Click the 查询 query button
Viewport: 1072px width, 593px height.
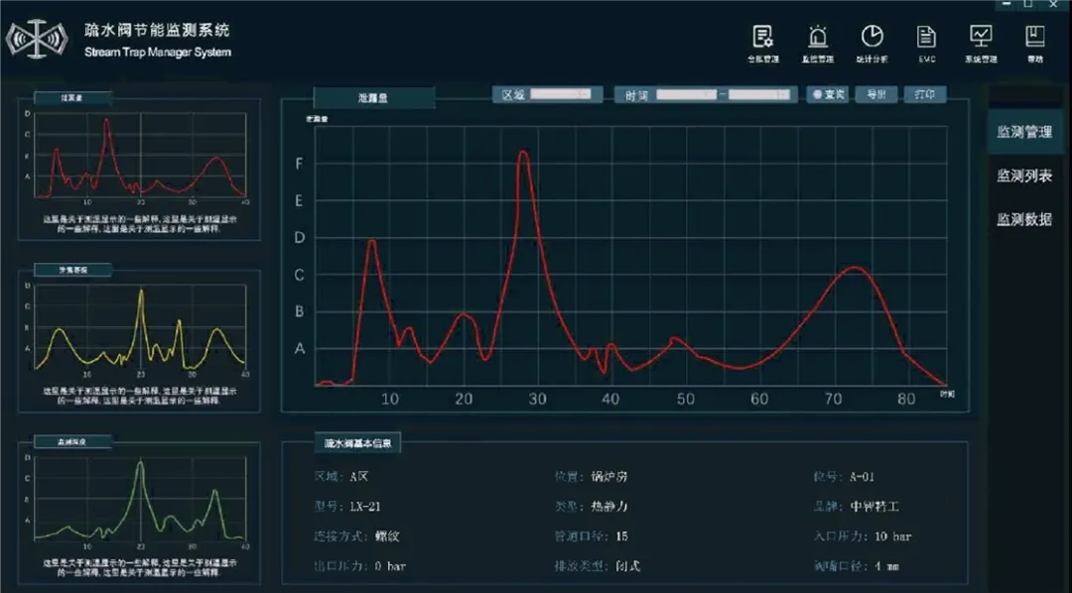pos(827,94)
